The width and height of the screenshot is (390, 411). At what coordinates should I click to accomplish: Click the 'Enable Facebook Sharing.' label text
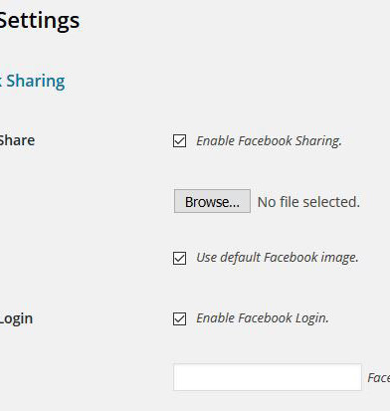click(269, 141)
